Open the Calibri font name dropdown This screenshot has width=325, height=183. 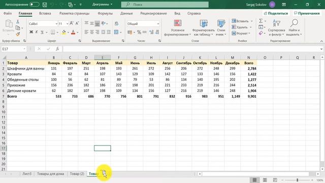tap(56, 24)
